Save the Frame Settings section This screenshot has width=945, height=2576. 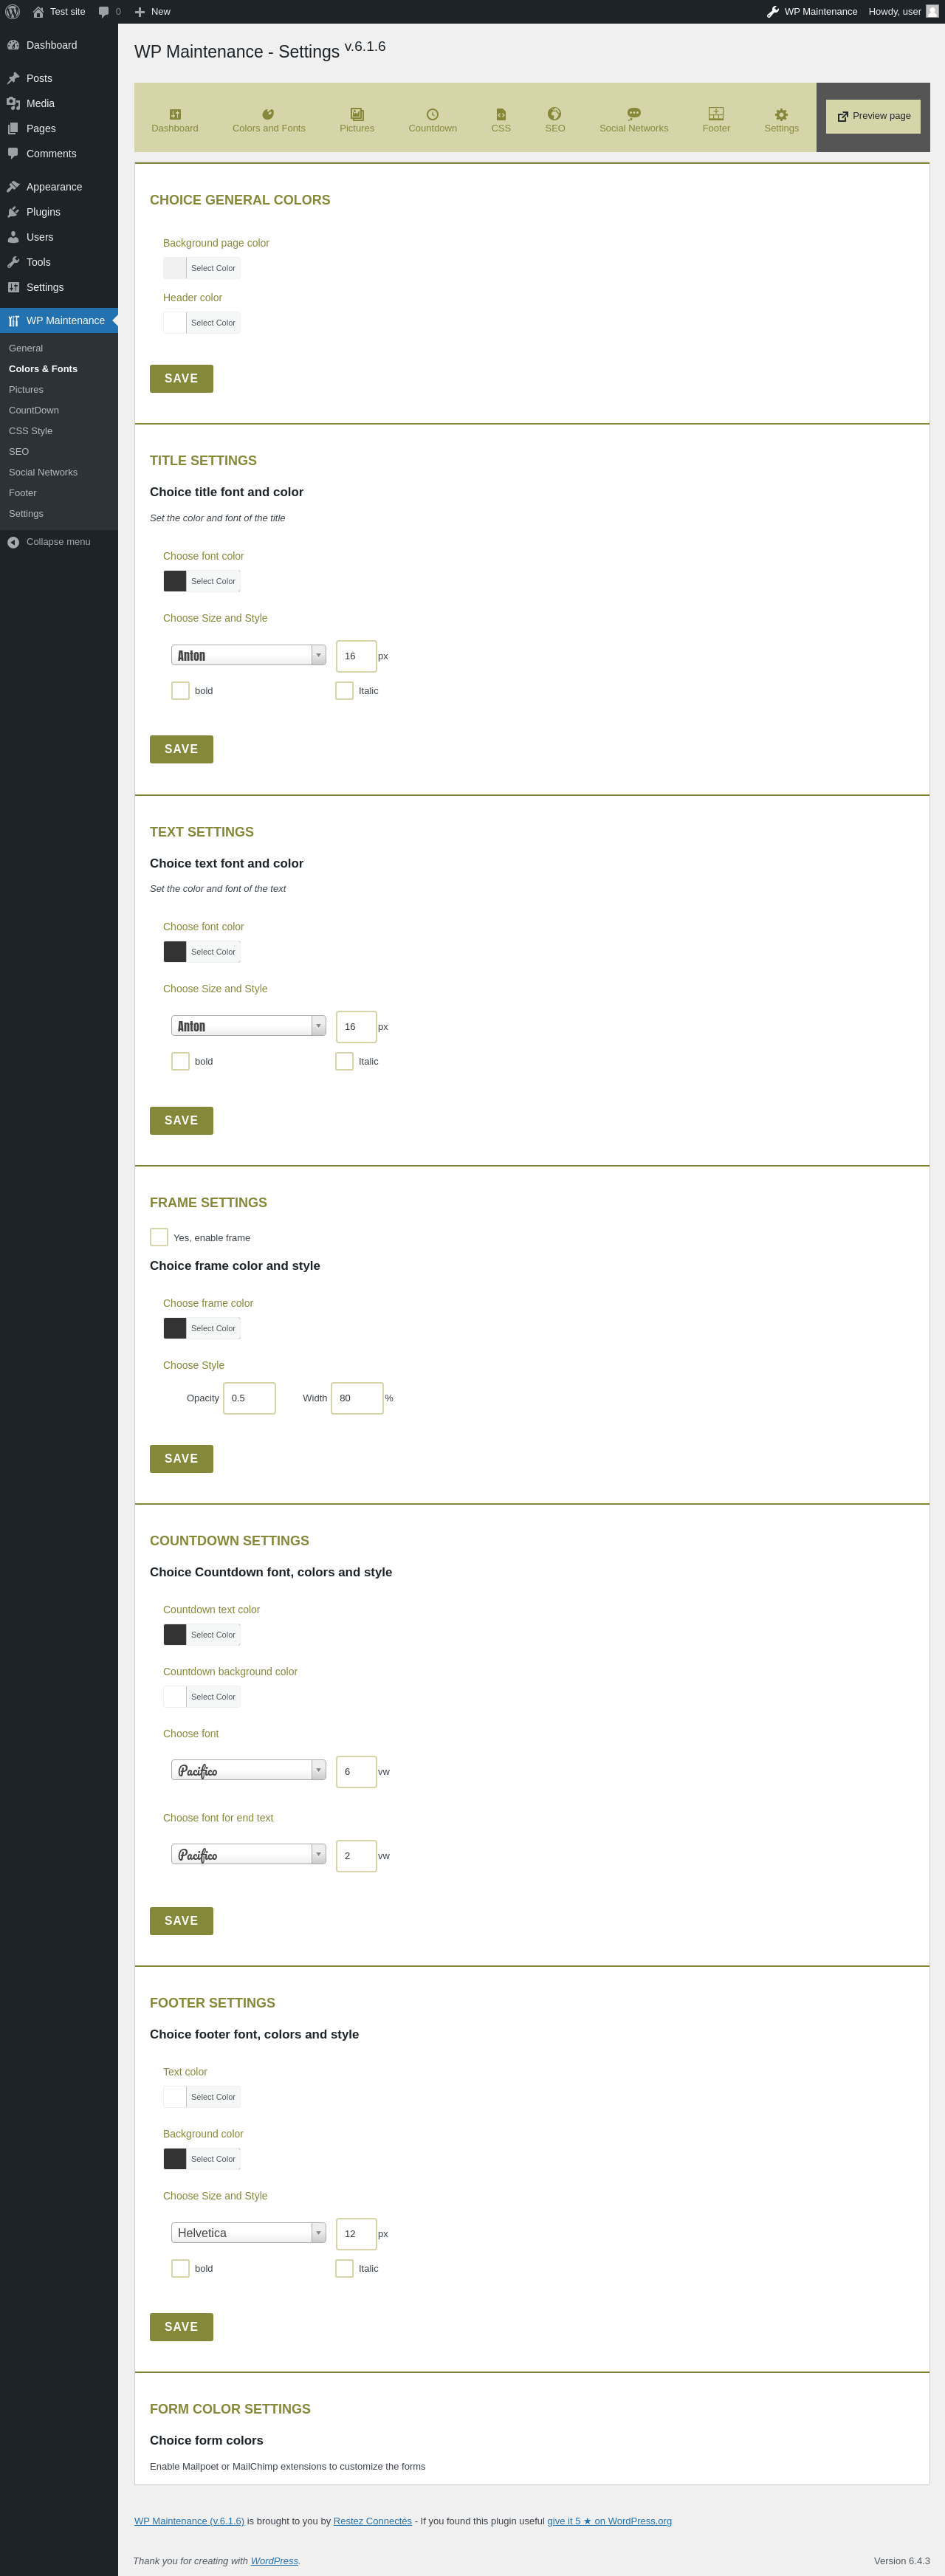(181, 1459)
